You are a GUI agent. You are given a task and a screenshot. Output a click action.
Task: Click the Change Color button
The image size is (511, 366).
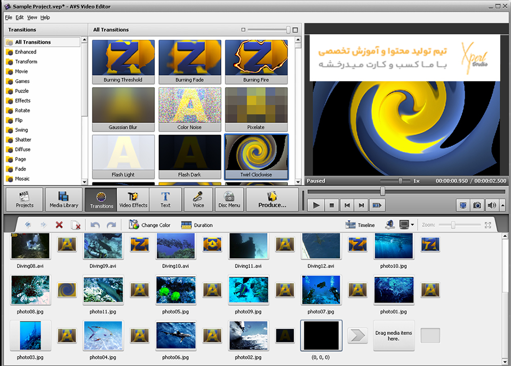150,225
